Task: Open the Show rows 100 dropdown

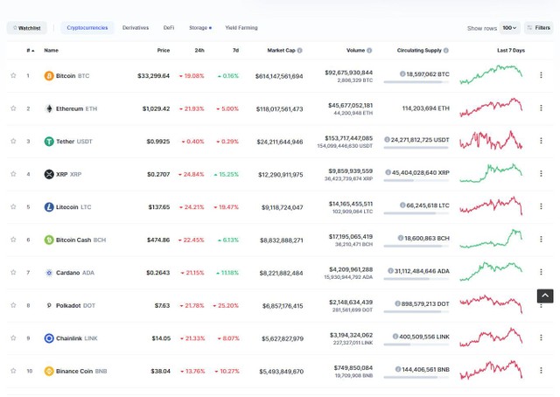Action: tap(509, 28)
